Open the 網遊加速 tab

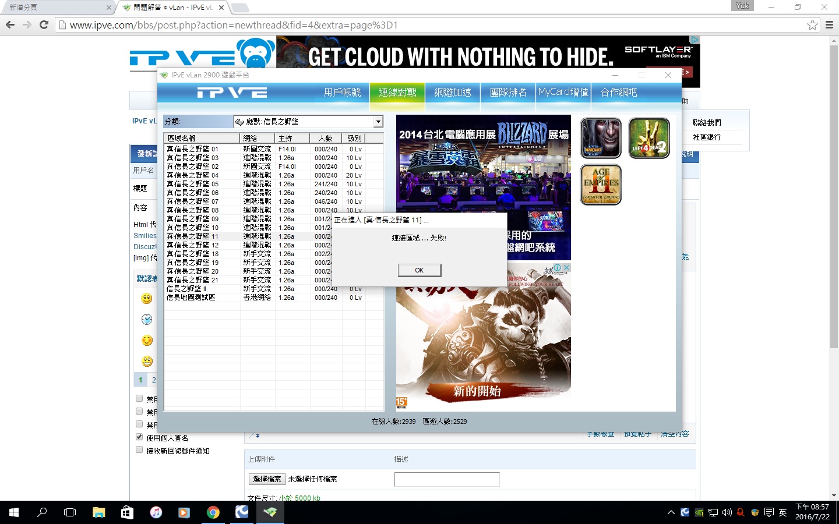click(x=453, y=93)
